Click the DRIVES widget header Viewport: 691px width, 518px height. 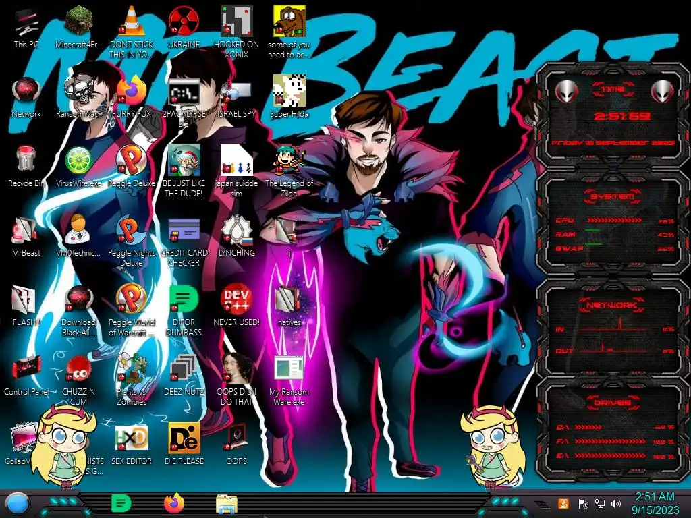[612, 403]
